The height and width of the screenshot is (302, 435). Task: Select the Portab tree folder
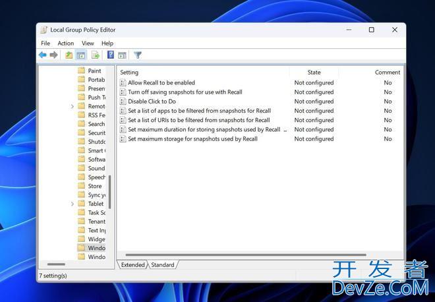pyautogui.click(x=96, y=80)
